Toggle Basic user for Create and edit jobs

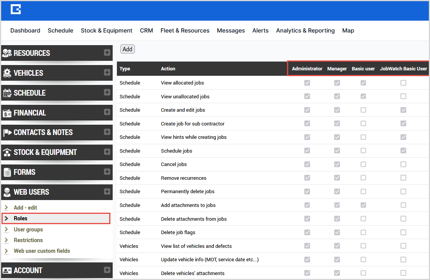[x=363, y=110]
